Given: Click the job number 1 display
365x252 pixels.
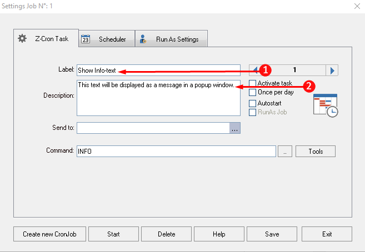Looking at the screenshot, I should 294,70.
